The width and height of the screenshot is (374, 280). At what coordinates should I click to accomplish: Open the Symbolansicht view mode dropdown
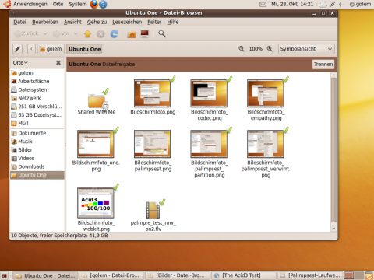306,49
